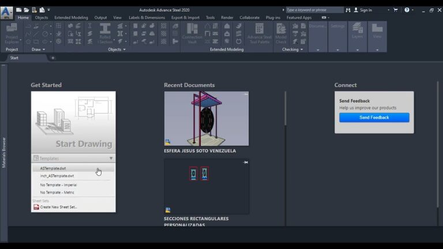Open ESFERA JESUS SOTO VENEZUELA thumbnail

tap(207, 119)
